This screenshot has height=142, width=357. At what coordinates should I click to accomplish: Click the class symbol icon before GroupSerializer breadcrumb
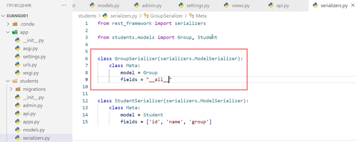(146, 16)
